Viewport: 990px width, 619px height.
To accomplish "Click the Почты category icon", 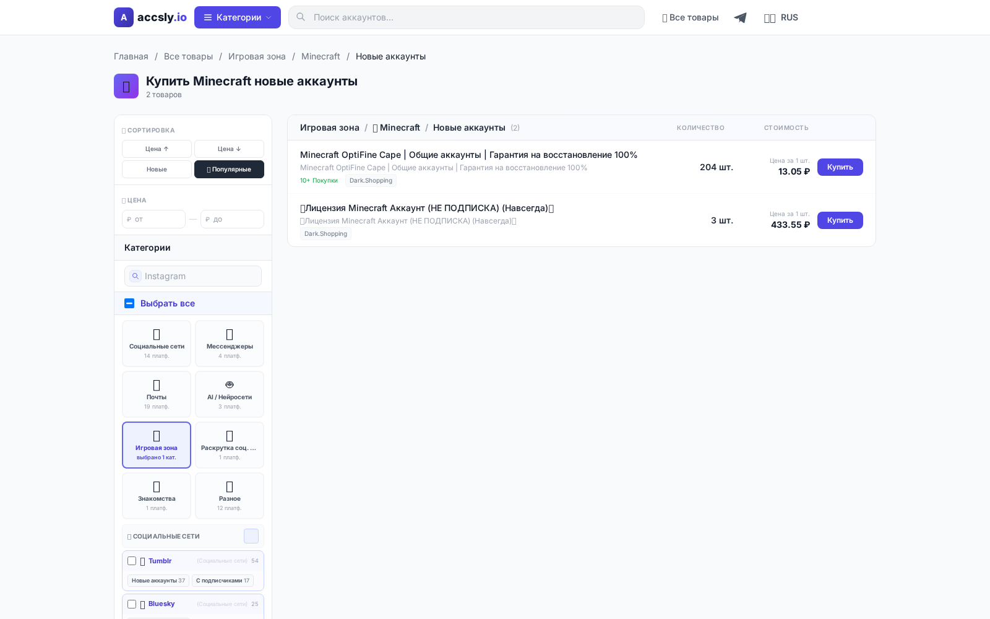I will 157,385.
